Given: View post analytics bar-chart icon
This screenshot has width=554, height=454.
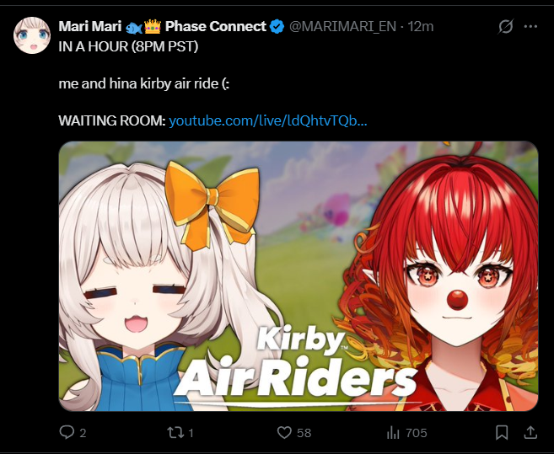Looking at the screenshot, I should [x=393, y=432].
